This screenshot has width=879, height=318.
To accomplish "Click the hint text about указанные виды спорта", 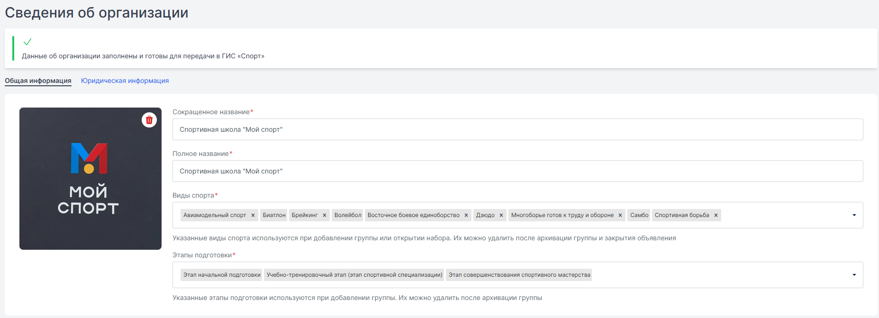I will pyautogui.click(x=424, y=238).
